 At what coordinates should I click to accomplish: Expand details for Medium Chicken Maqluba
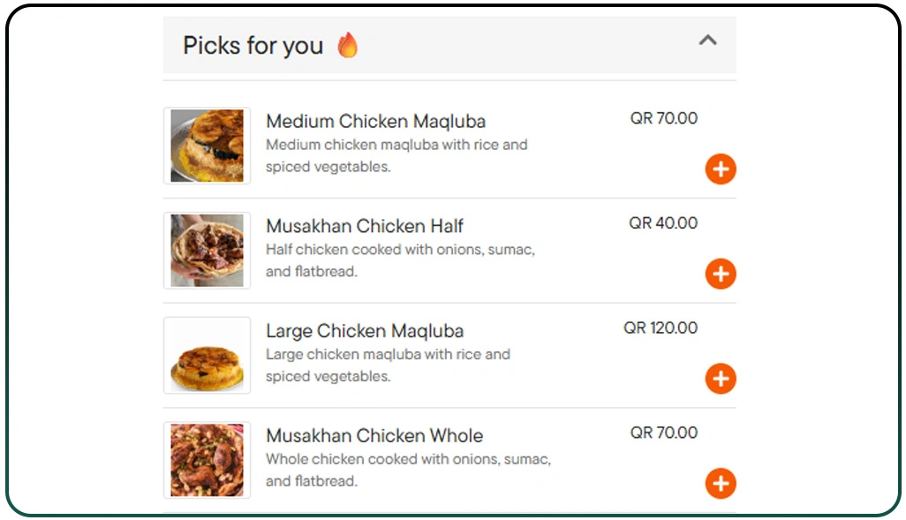(x=376, y=122)
